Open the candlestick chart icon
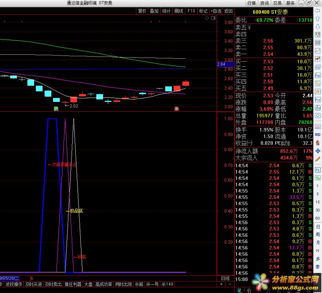Viewport: 322px width, 293px height. pyautogui.click(x=318, y=59)
